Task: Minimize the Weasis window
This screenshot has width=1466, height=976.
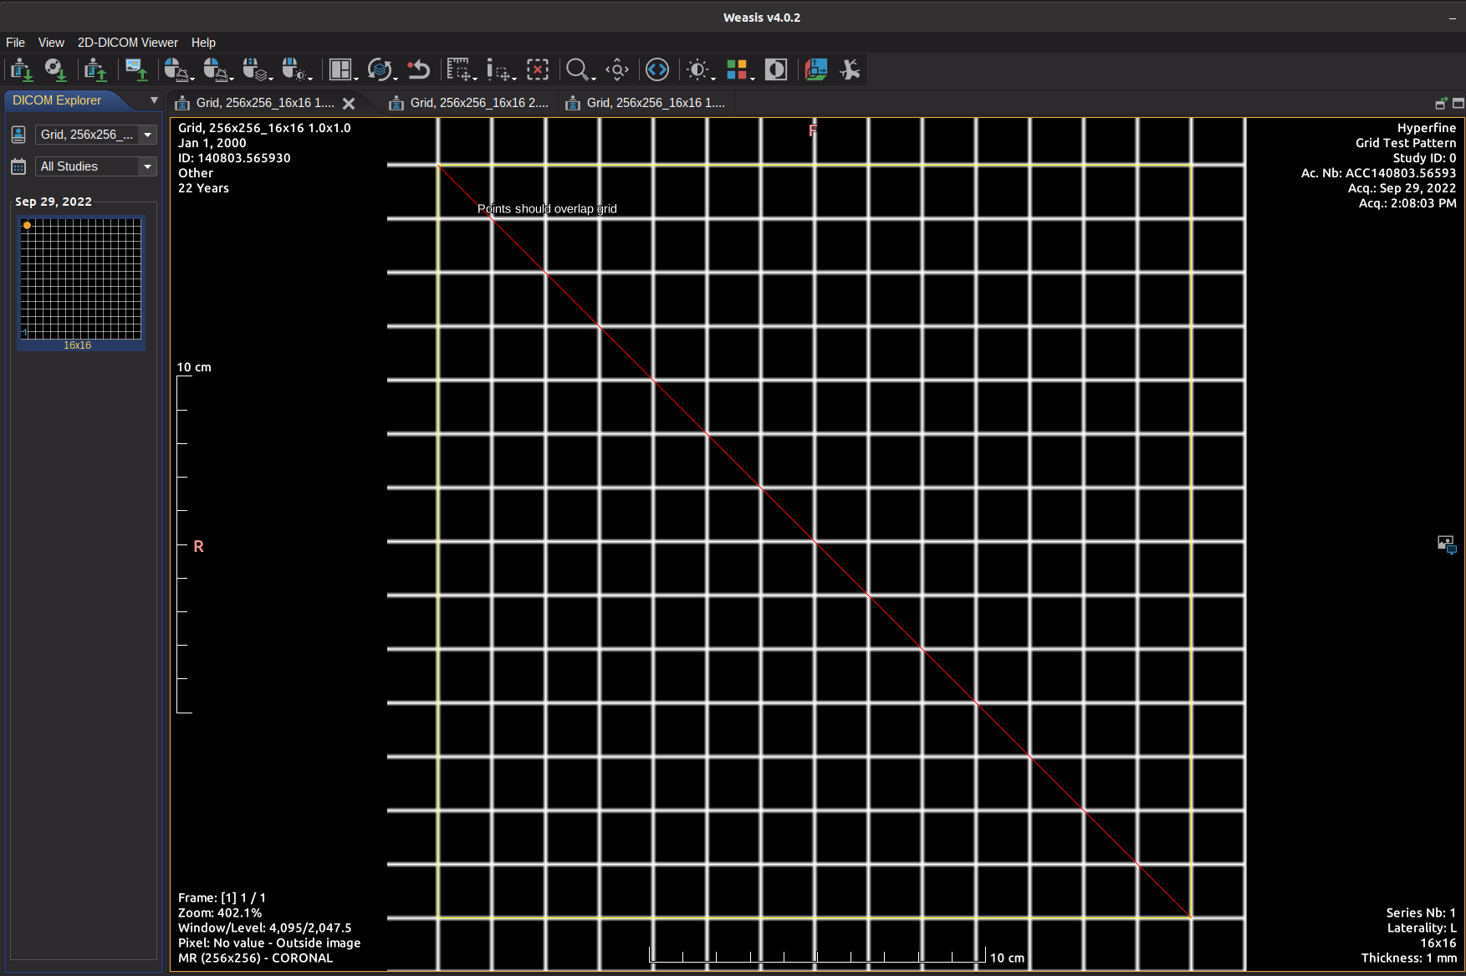Action: tap(1453, 18)
